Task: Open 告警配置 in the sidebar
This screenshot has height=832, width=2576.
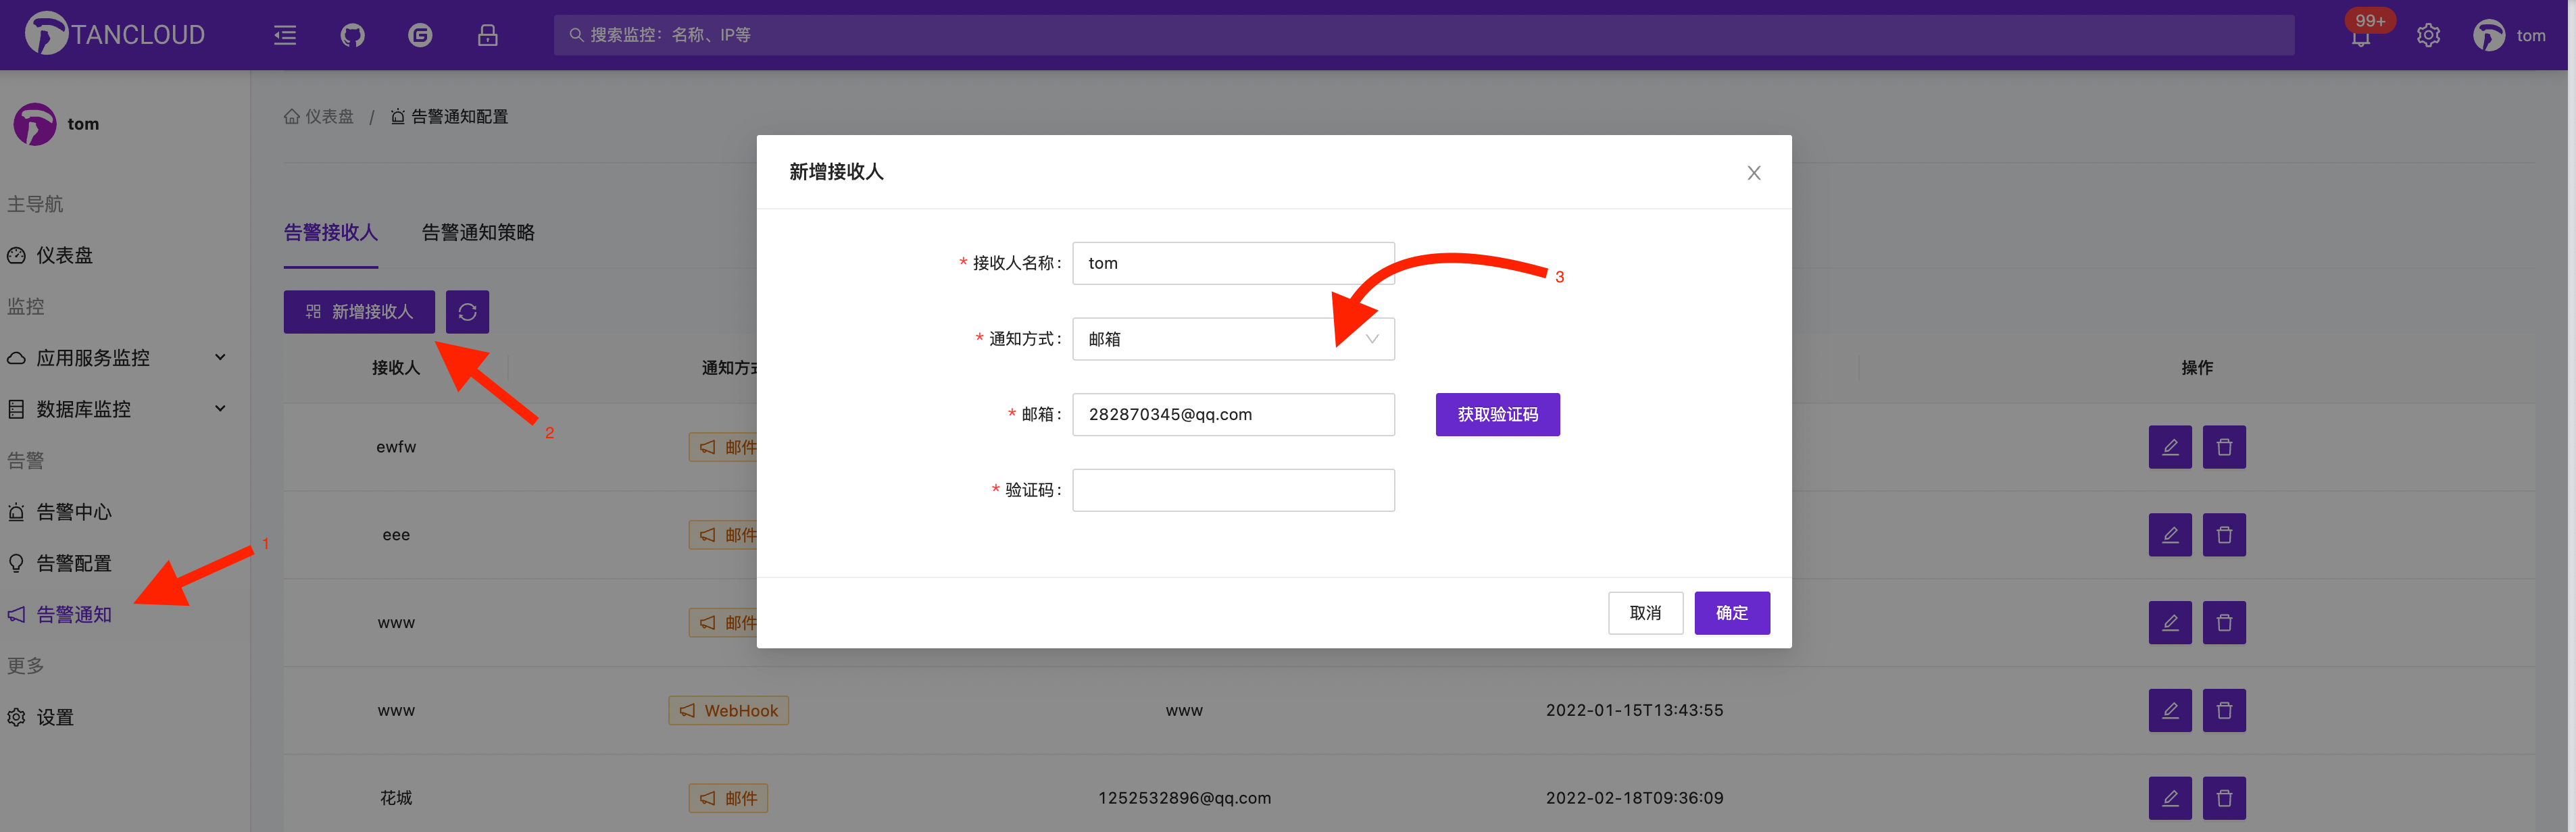Action: [x=74, y=563]
